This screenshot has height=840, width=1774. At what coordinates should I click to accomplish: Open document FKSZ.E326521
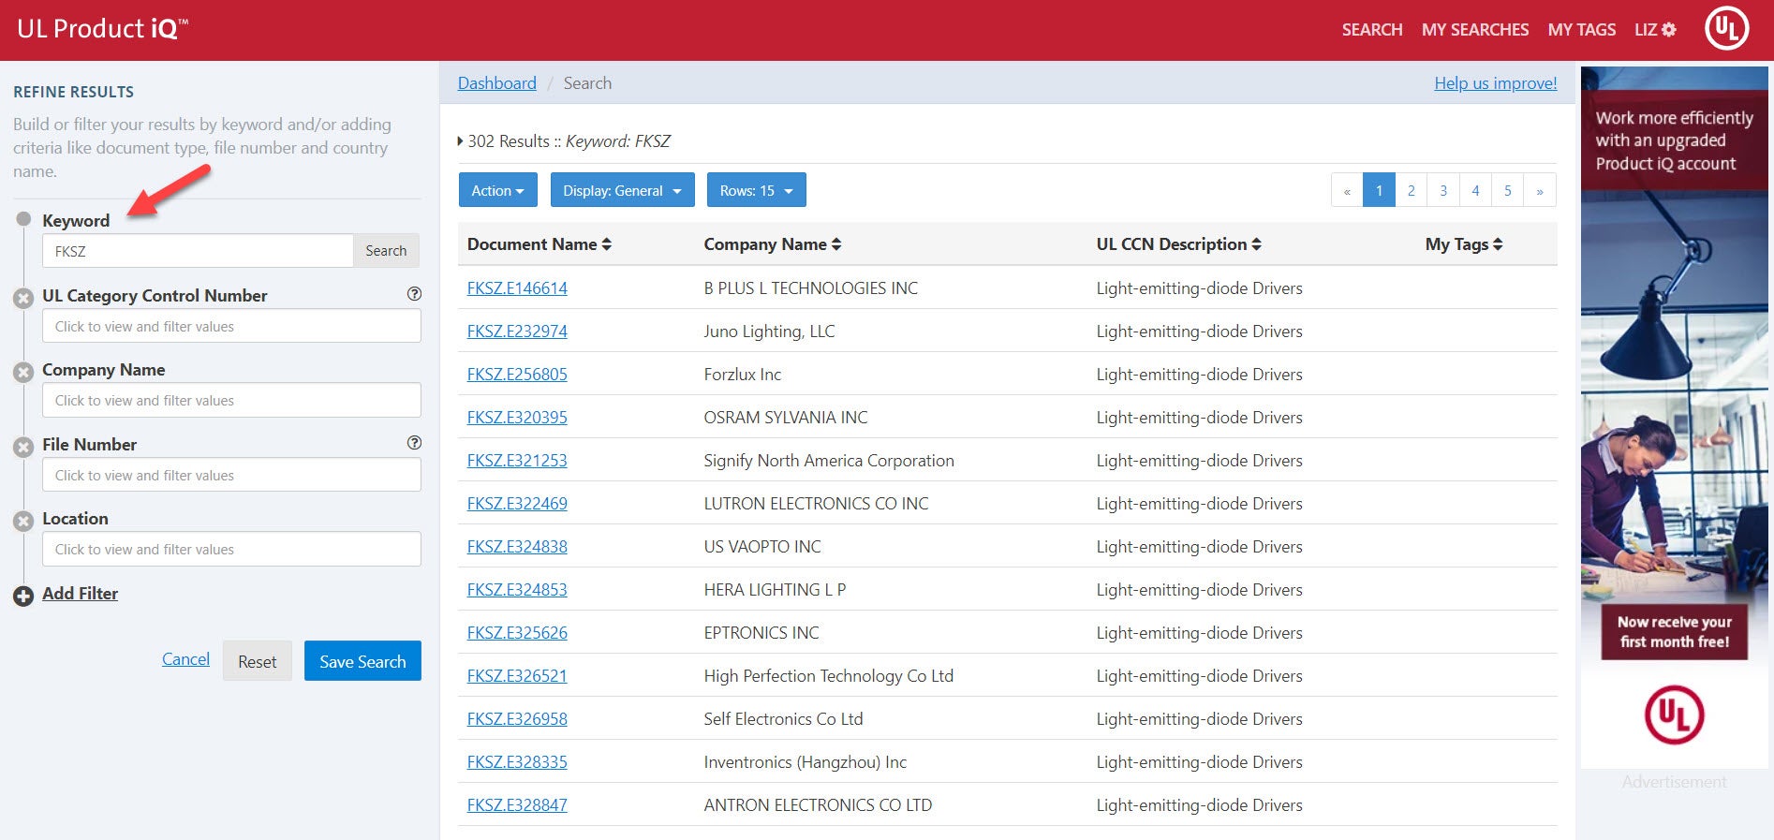pos(517,676)
